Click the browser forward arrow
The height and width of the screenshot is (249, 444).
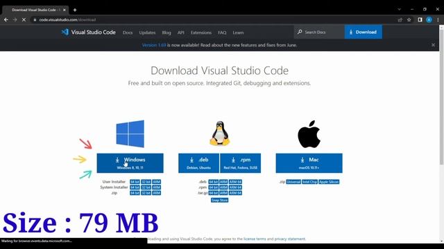(x=15, y=20)
